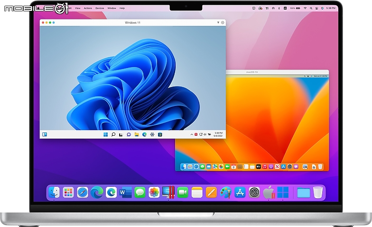Open the blue folder stack in Dock
Viewport: 372px width, 227px height.
coord(304,192)
